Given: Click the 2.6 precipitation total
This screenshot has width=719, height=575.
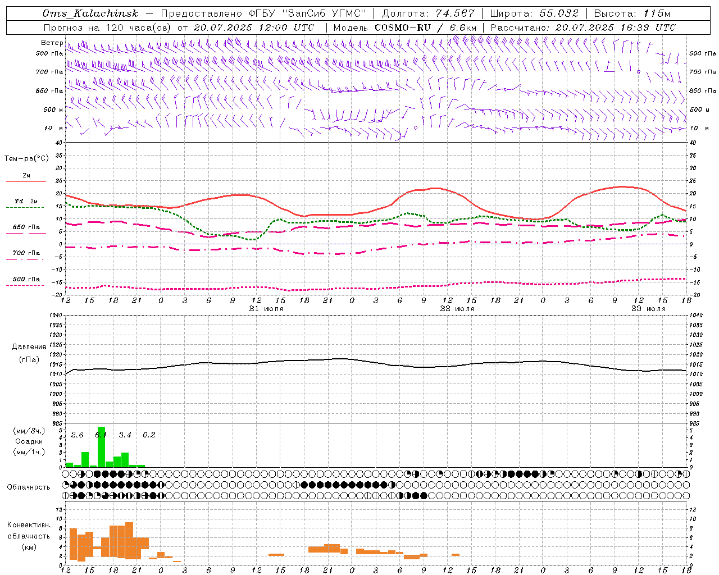Looking at the screenshot, I should (x=77, y=435).
